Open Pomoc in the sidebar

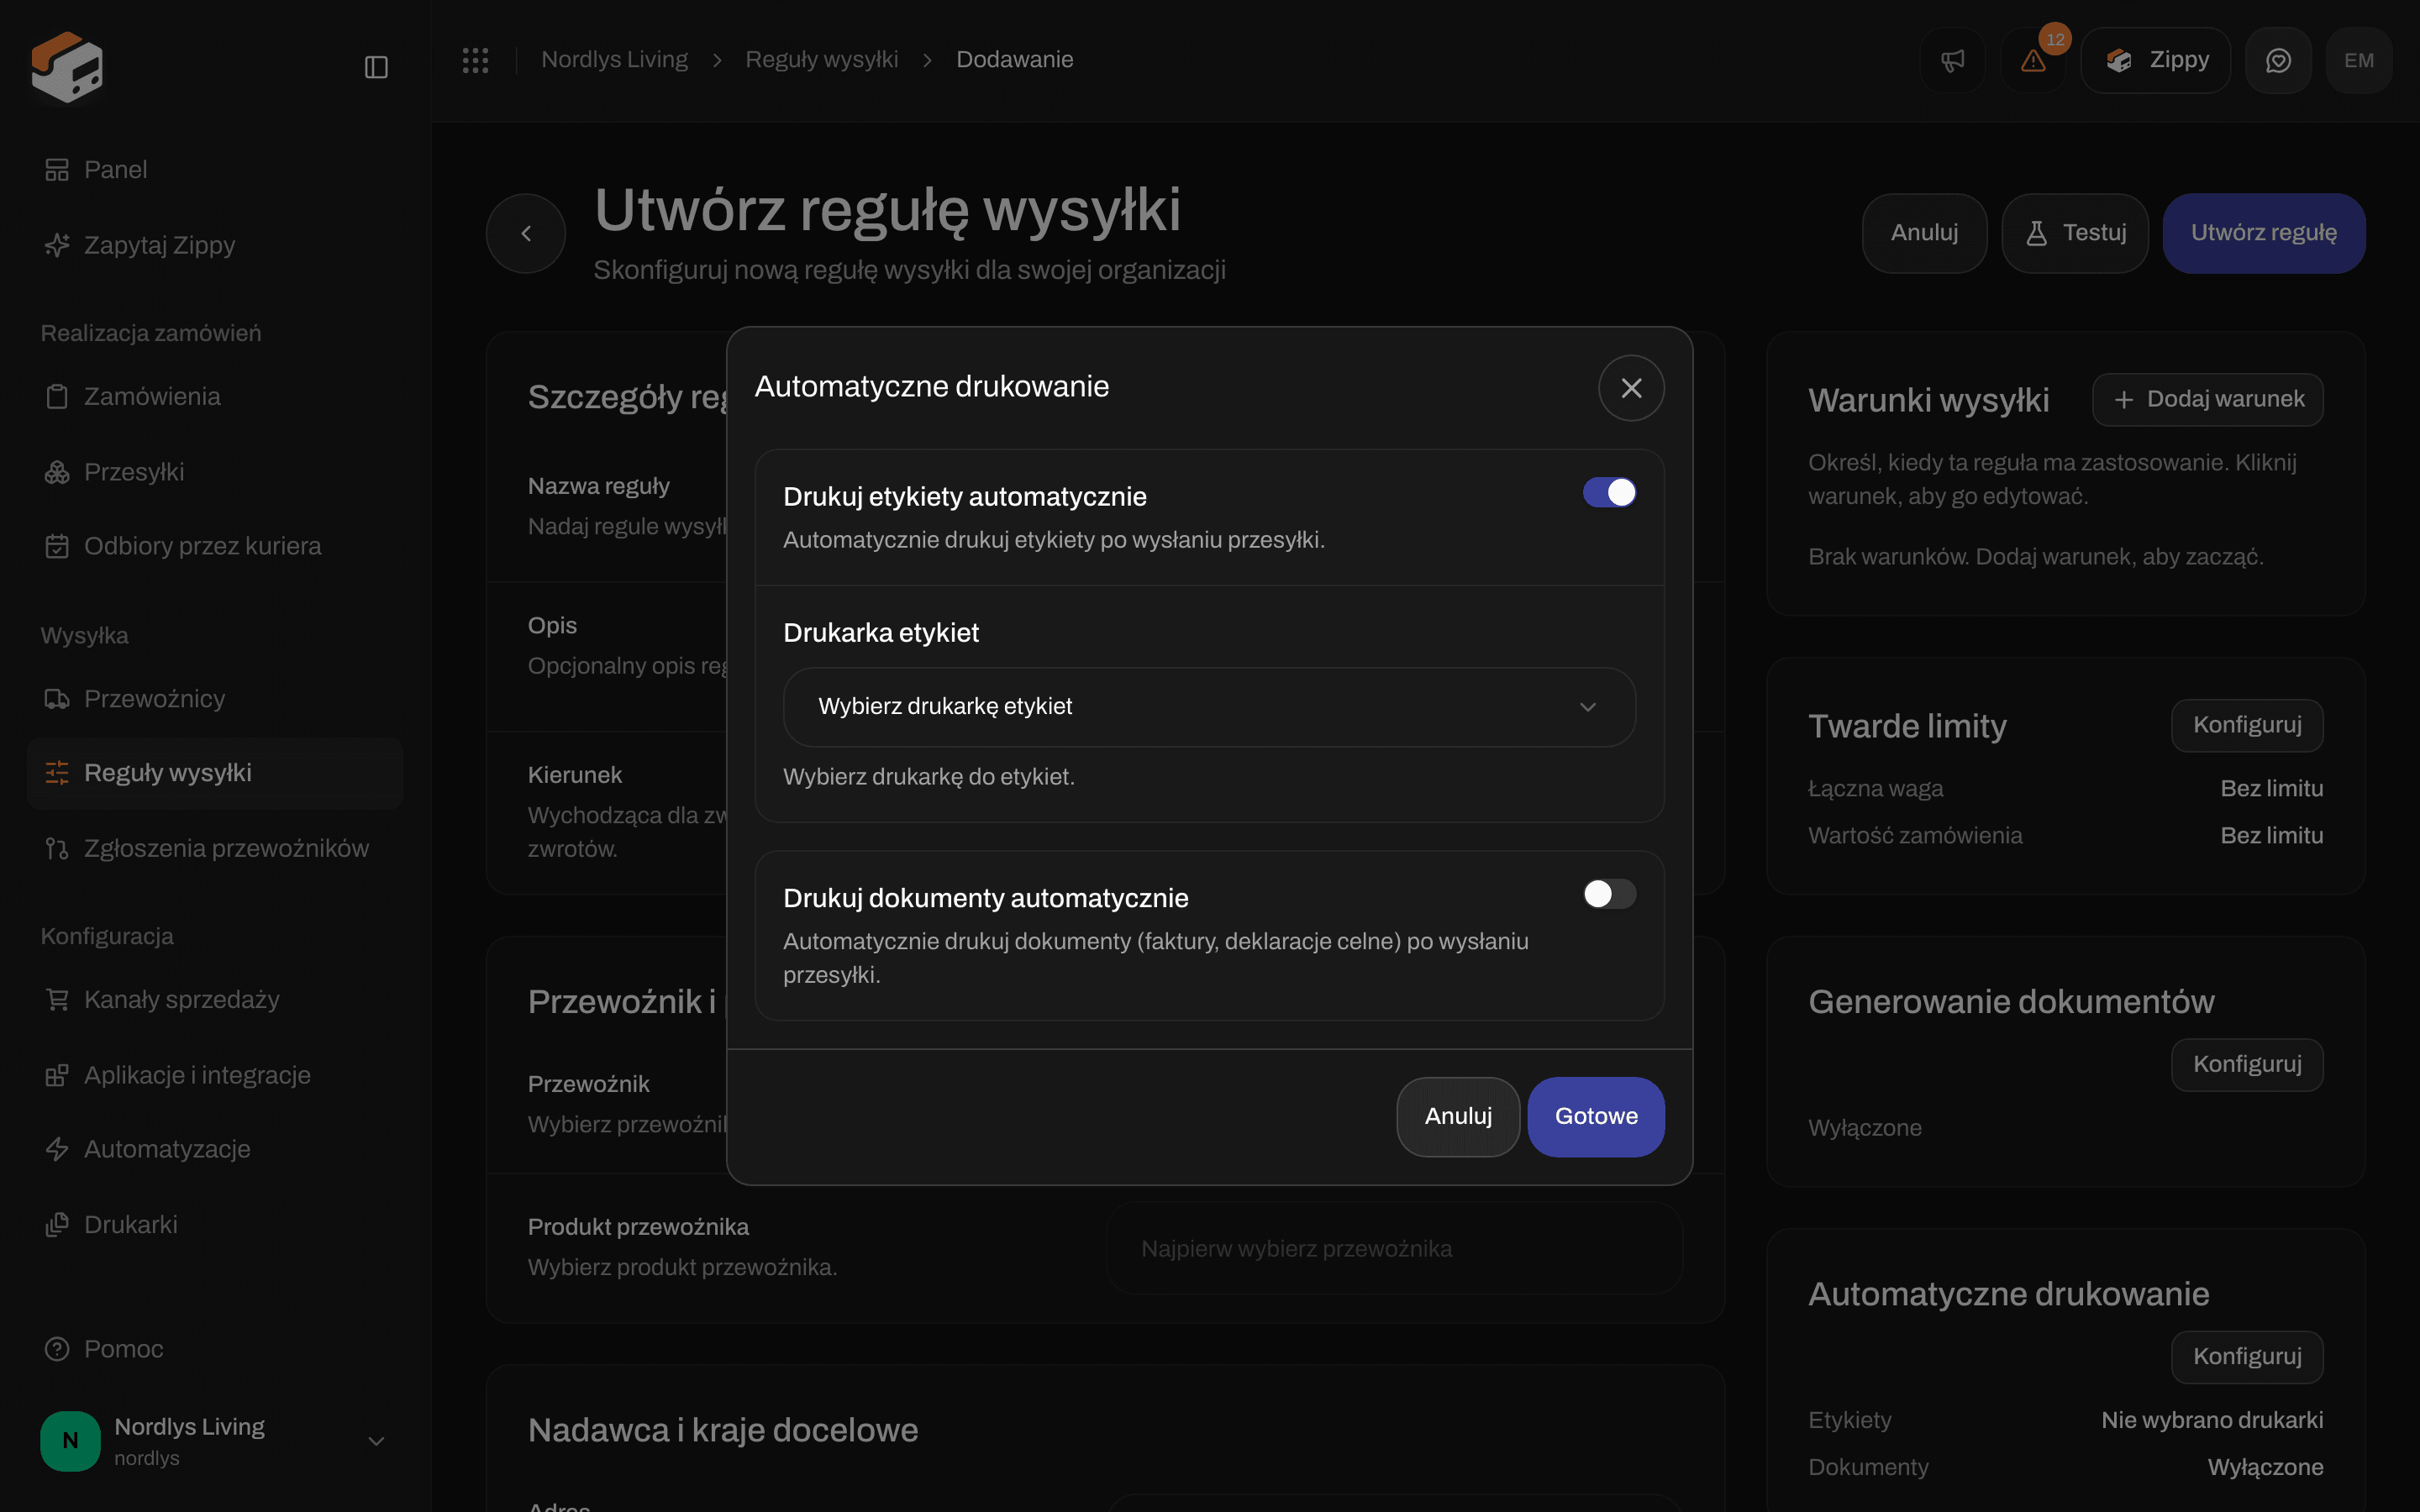click(215, 1349)
